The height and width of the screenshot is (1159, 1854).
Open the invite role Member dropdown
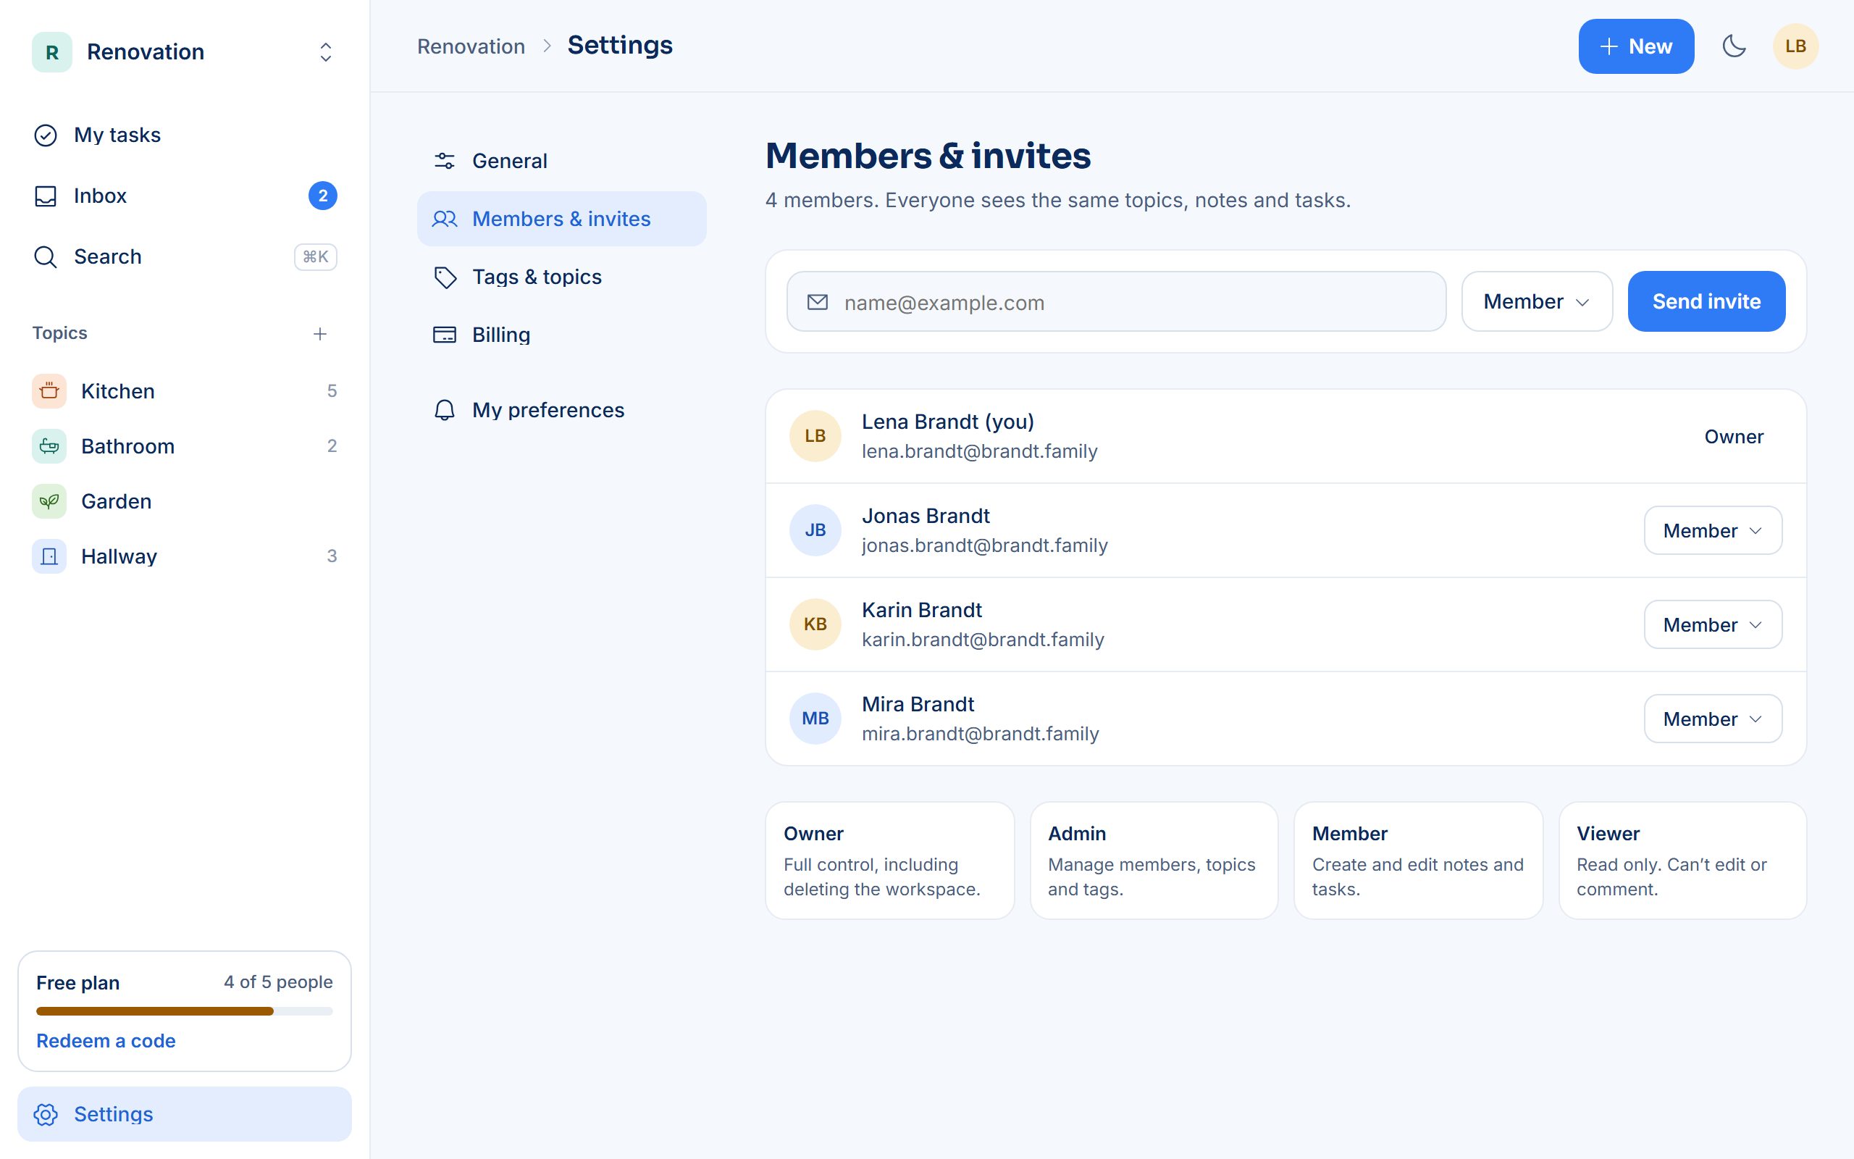[x=1537, y=301]
